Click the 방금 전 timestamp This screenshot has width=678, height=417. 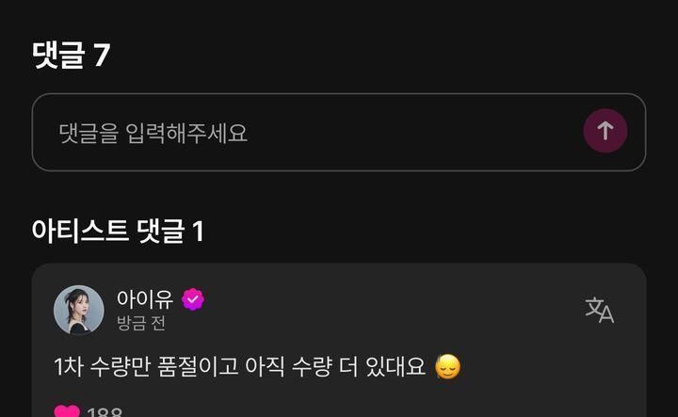pos(141,323)
